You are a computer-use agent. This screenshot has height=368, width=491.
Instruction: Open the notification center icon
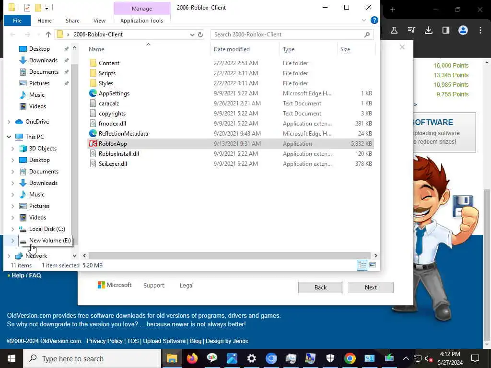coord(475,358)
